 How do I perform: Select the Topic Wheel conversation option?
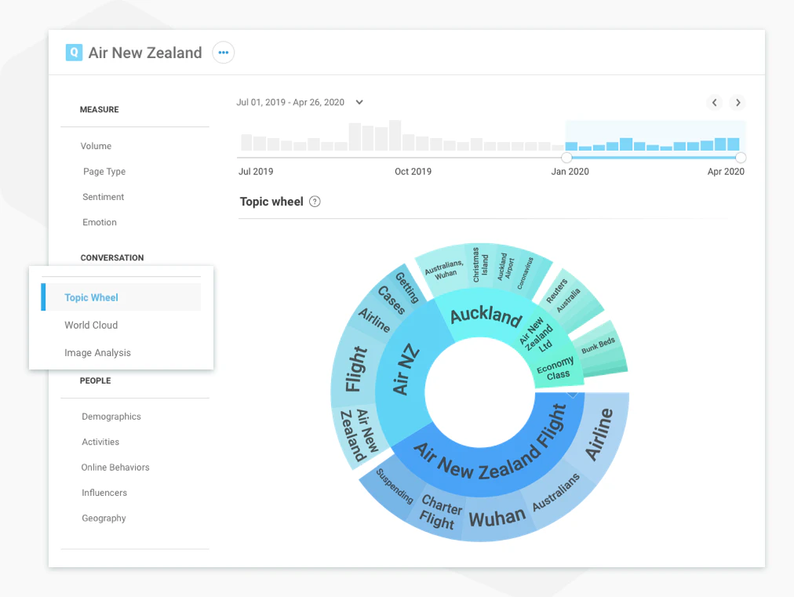[x=91, y=297]
